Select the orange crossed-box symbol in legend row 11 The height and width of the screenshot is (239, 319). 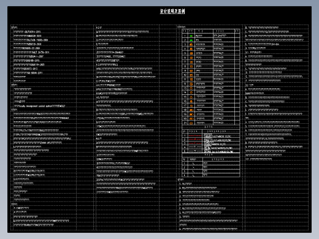coord(191,79)
